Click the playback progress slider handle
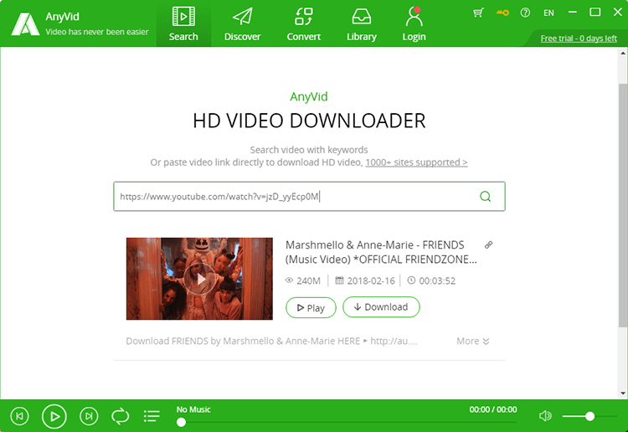 181,422
